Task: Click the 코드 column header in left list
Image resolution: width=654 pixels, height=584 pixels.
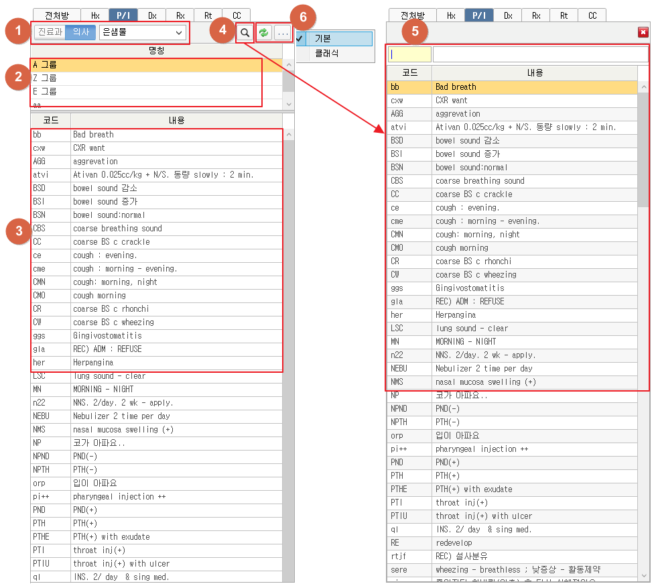Action: point(50,120)
